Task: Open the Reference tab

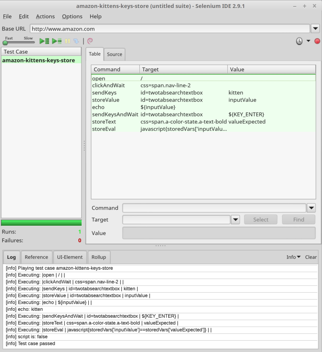Action: pyautogui.click(x=36, y=257)
